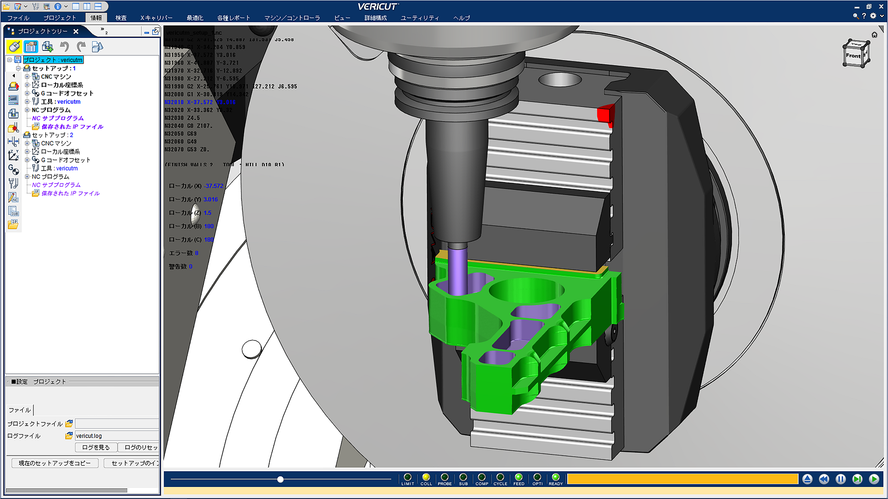Expand ローカル座標系 under setup 1
Screen dimensions: 888x499
point(27,85)
